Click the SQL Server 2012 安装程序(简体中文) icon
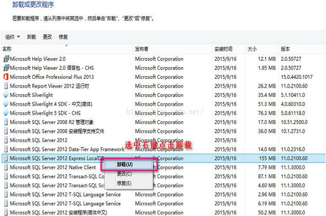326x216 pixels. tap(6, 213)
